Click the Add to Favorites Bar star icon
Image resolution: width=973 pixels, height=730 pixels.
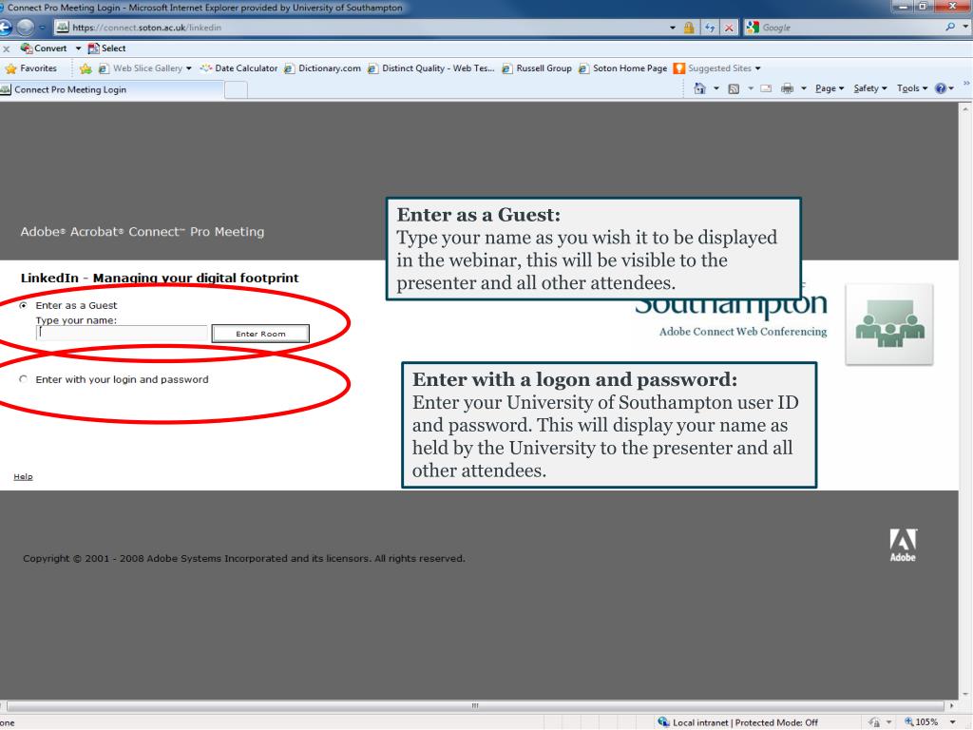[86, 68]
